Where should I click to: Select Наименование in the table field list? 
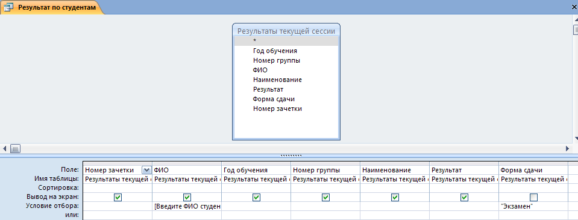[x=278, y=80]
